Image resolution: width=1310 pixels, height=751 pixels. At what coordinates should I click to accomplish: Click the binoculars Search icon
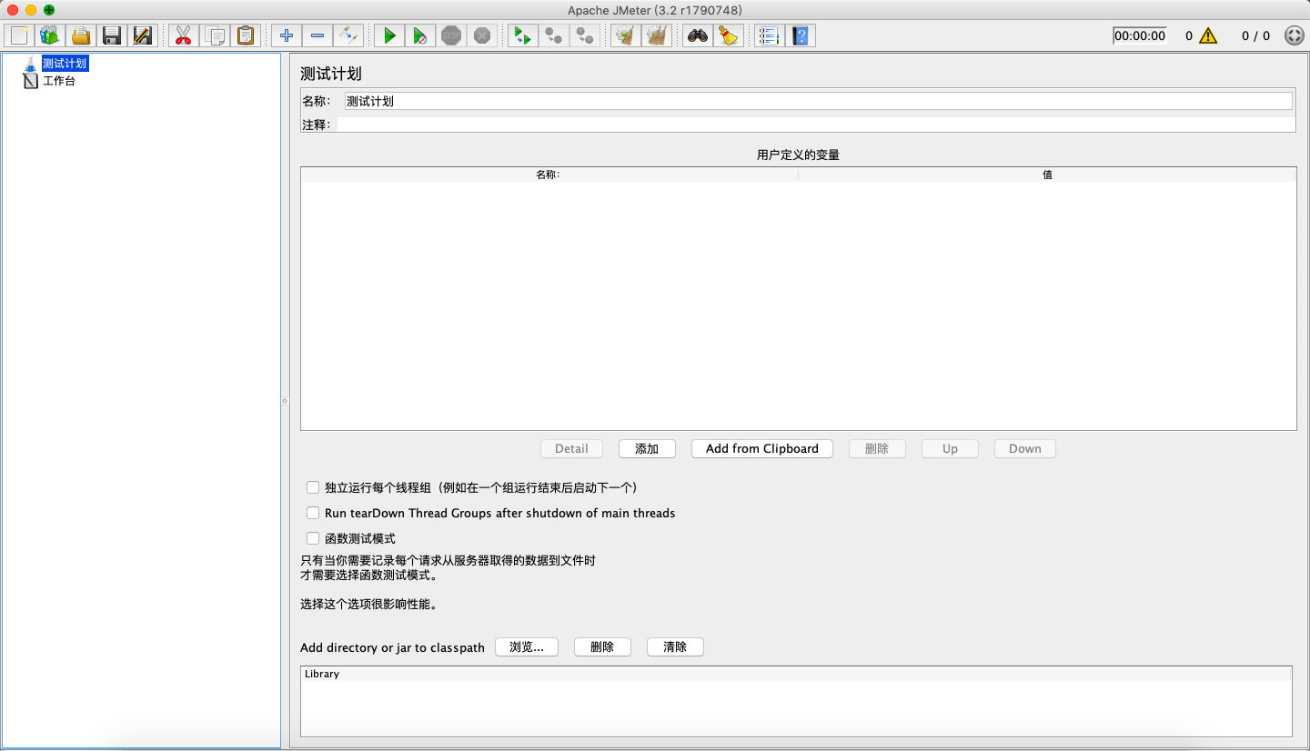[x=698, y=35]
